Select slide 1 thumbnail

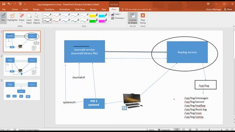(22, 41)
